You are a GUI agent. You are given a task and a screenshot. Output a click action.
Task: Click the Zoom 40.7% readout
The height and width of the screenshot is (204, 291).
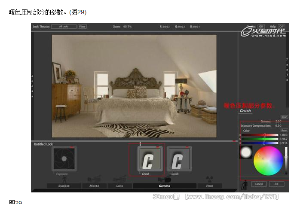point(123,27)
